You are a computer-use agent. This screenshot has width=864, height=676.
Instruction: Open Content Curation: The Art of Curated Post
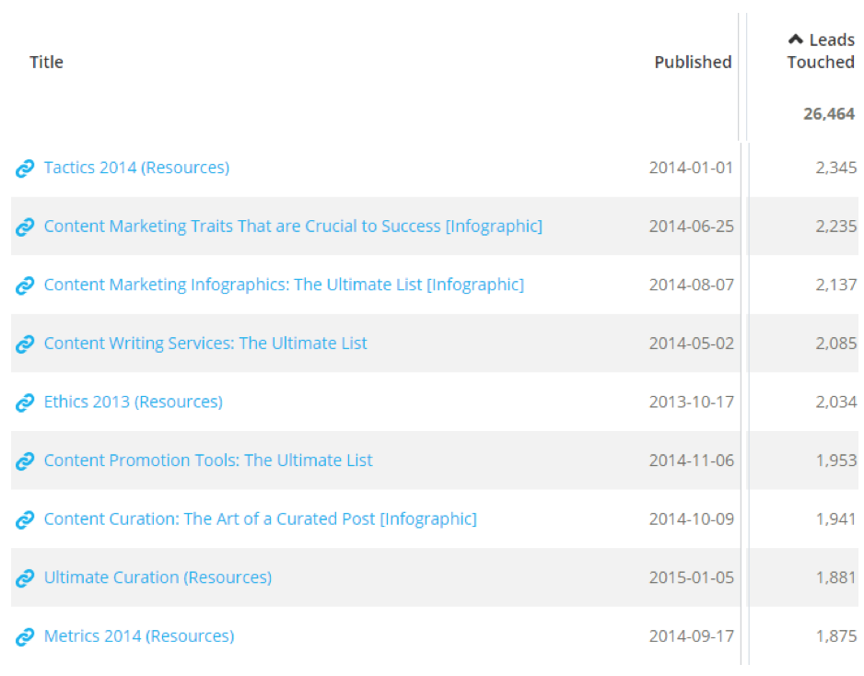[260, 519]
